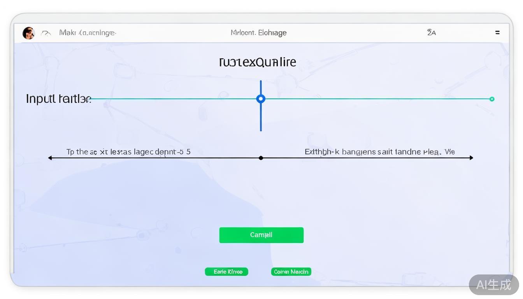
Task: Click the center dot on the black axis
Action: (261, 157)
